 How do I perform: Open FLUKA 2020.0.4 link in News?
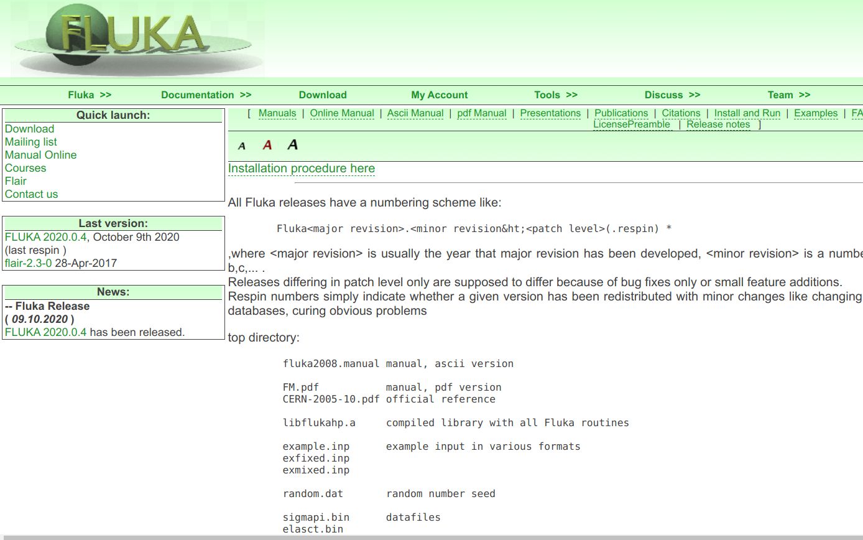pyautogui.click(x=45, y=332)
